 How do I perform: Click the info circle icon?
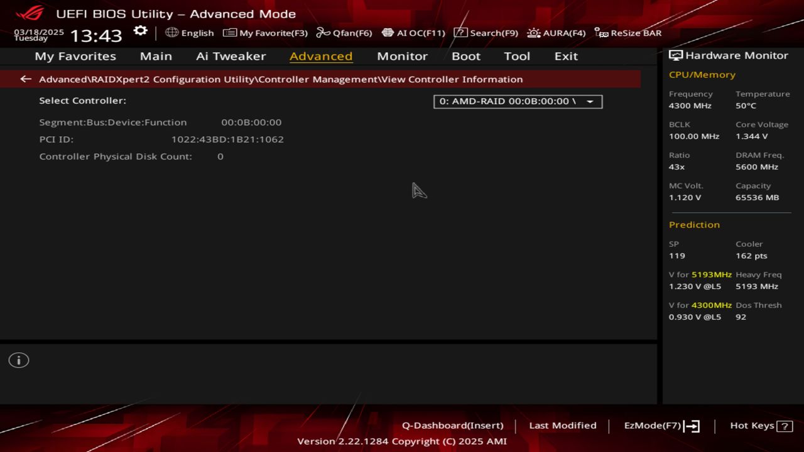(19, 360)
